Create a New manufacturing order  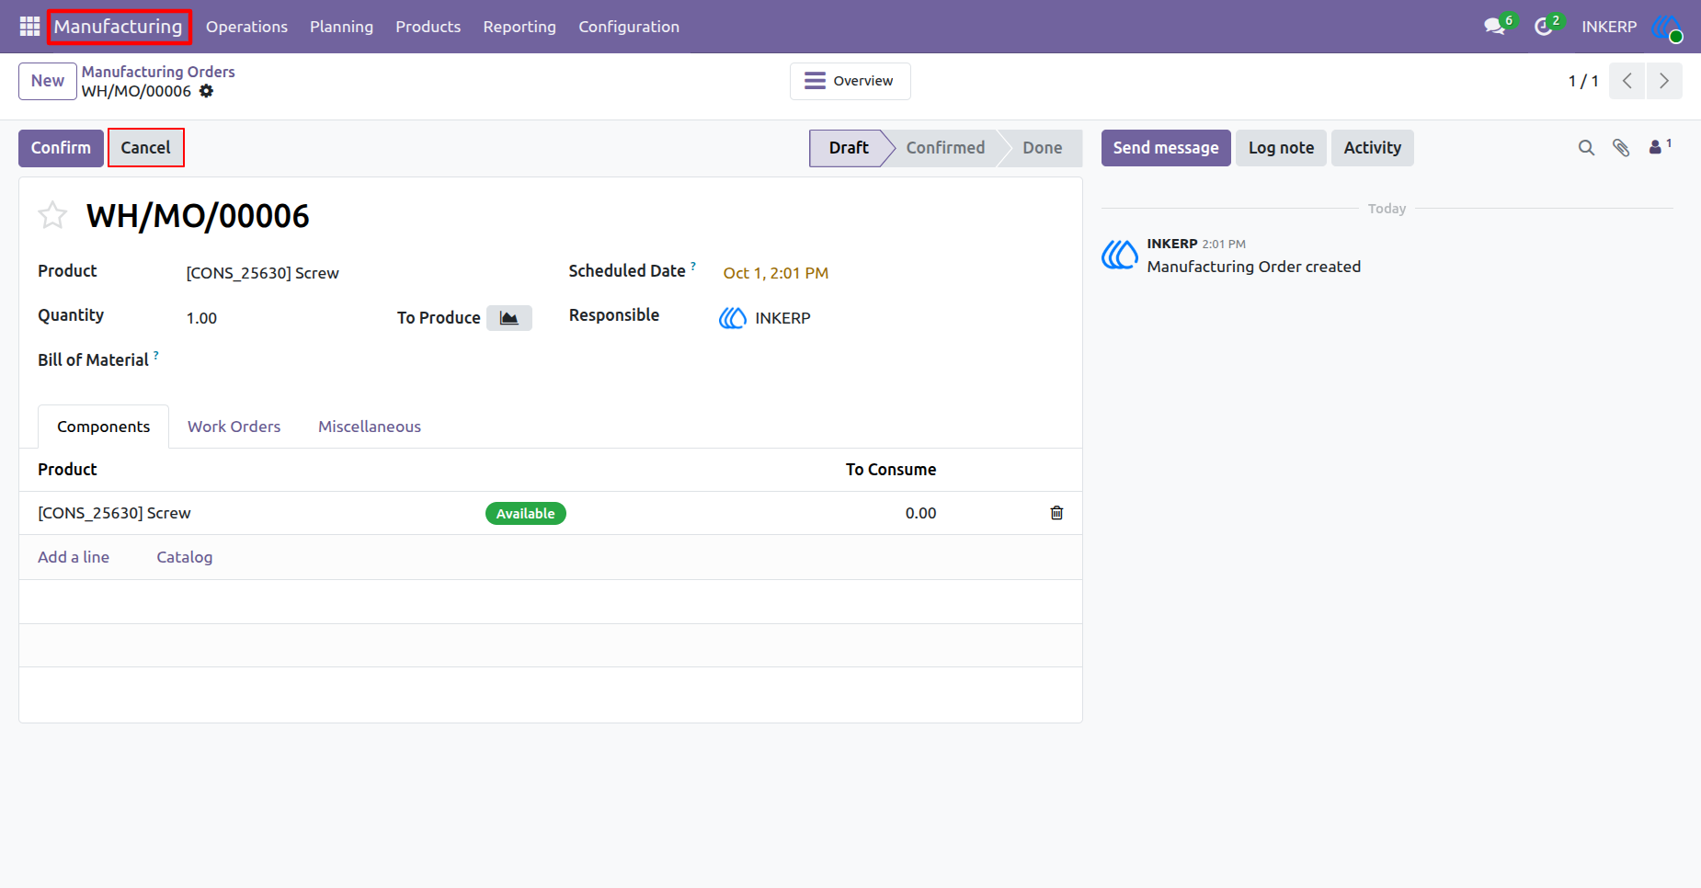(x=48, y=81)
